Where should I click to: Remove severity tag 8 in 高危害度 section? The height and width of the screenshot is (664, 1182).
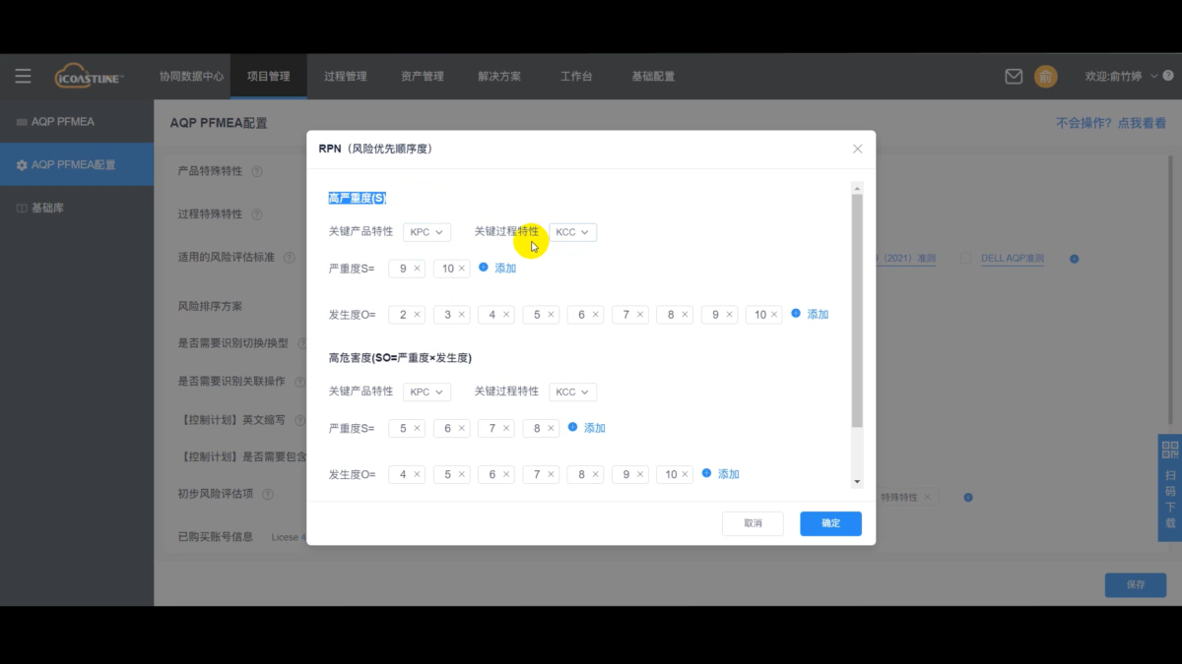click(x=551, y=428)
